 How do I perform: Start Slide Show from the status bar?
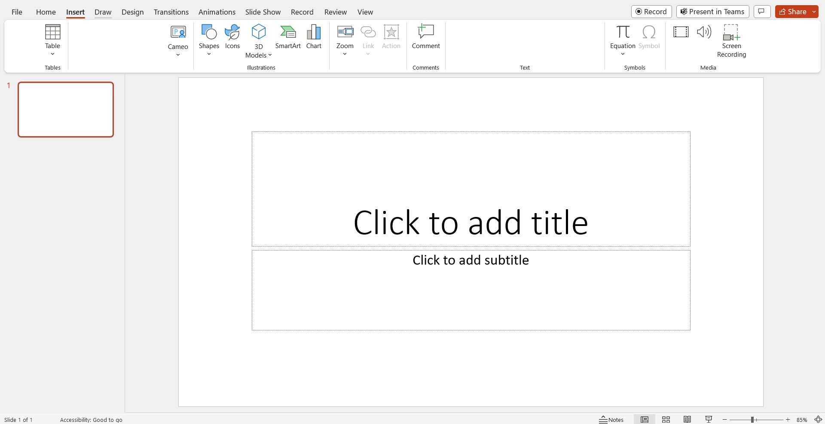tap(709, 420)
